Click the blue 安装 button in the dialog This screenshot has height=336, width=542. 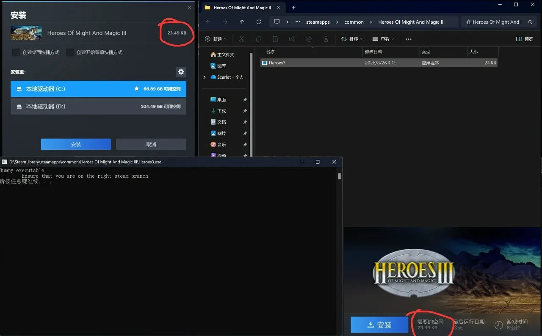(76, 144)
